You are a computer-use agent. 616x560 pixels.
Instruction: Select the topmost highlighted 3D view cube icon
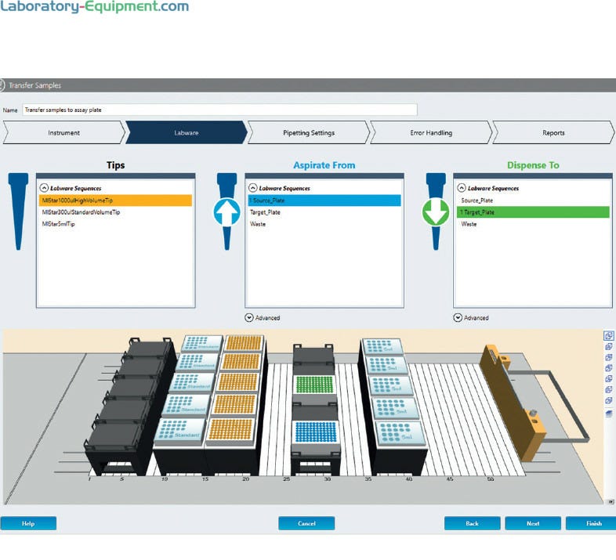[x=609, y=336]
